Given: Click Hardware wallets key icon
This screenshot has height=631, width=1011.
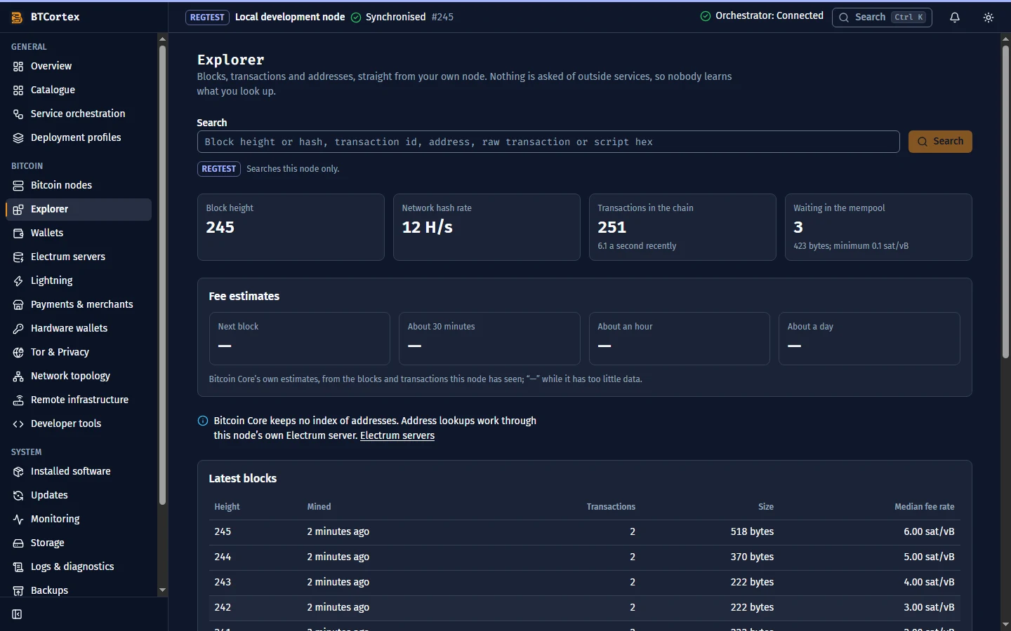Looking at the screenshot, I should (18, 329).
